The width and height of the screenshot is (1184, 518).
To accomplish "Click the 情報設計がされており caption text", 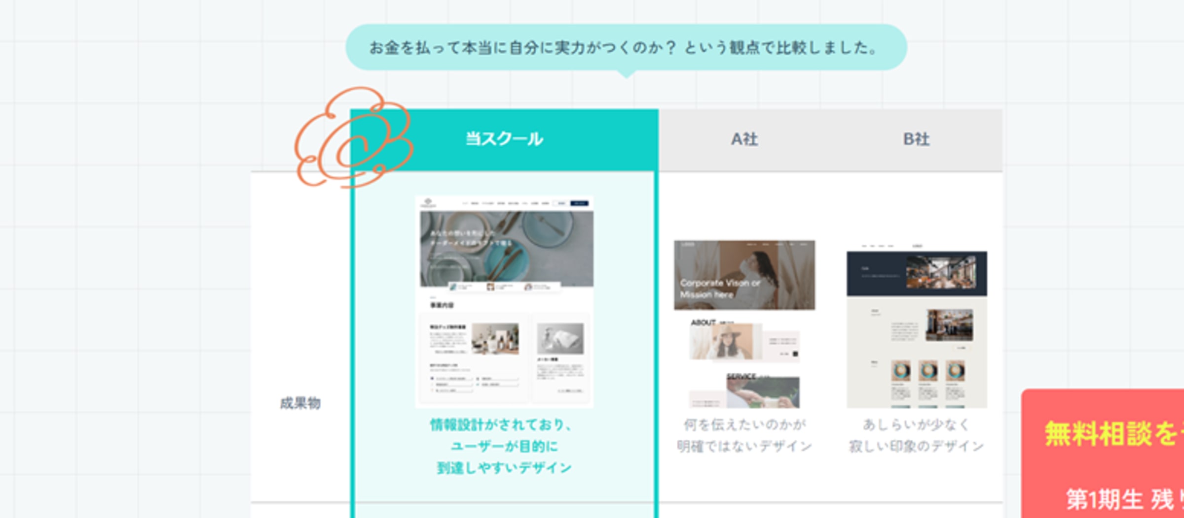I will click(501, 425).
